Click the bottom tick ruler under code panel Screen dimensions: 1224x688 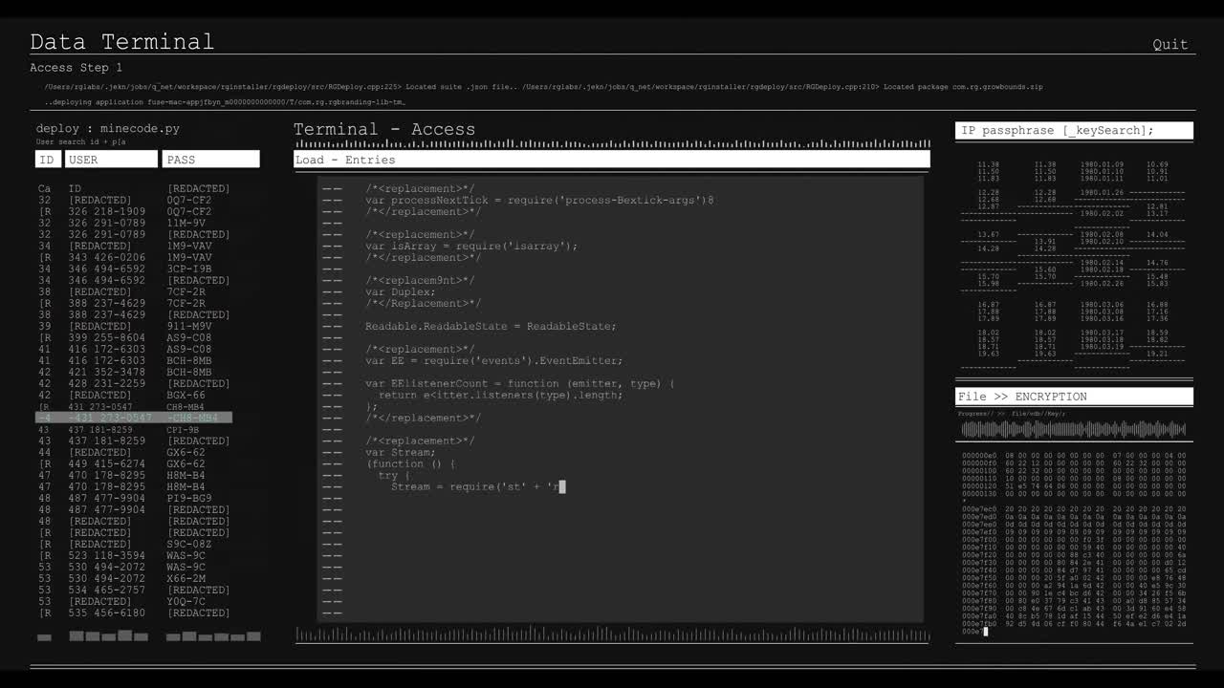[611, 634]
